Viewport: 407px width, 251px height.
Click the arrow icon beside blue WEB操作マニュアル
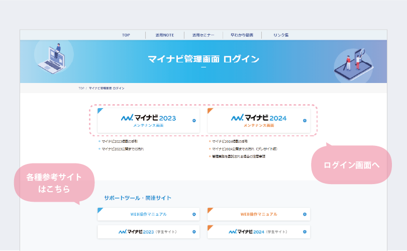click(x=194, y=214)
